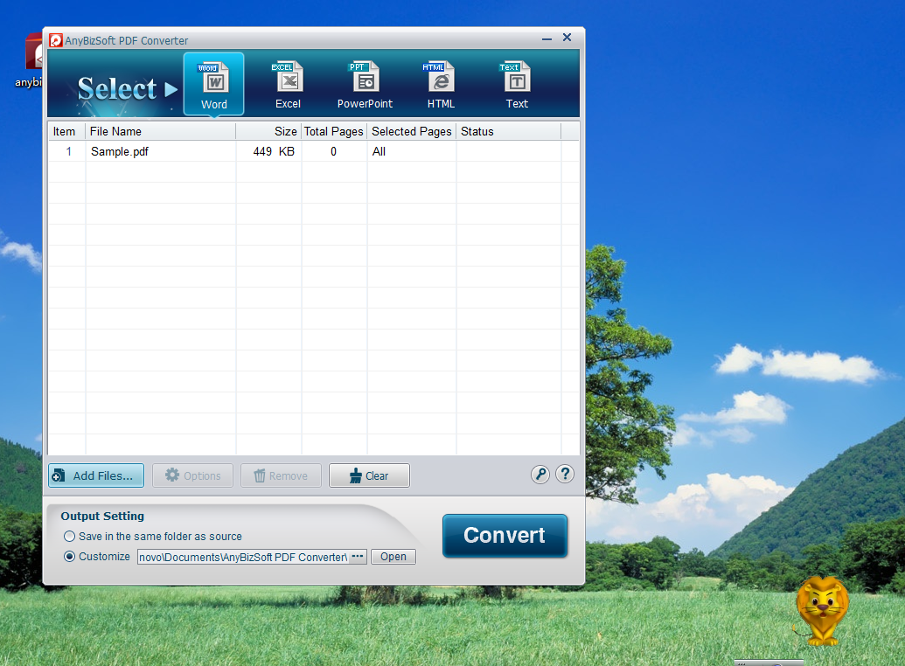Switch output format to Text
The height and width of the screenshot is (666, 905).
[517, 84]
